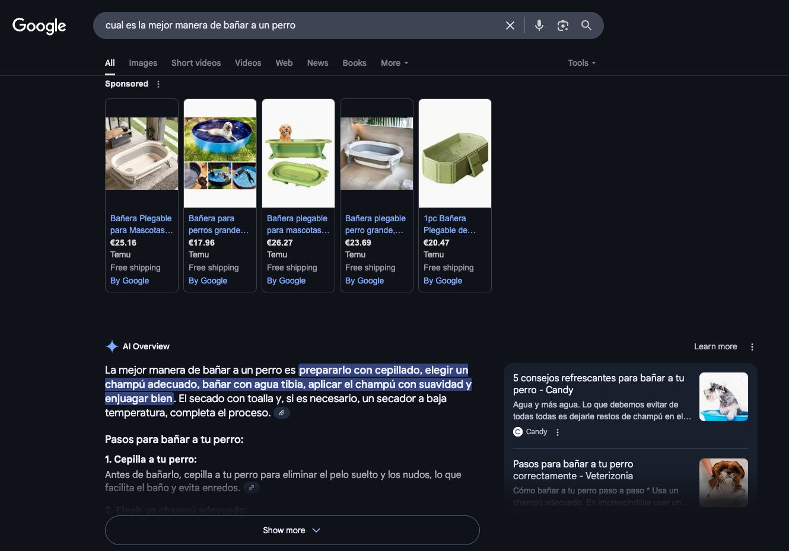Image resolution: width=789 pixels, height=551 pixels.
Task: Select the All tab
Action: 110,63
